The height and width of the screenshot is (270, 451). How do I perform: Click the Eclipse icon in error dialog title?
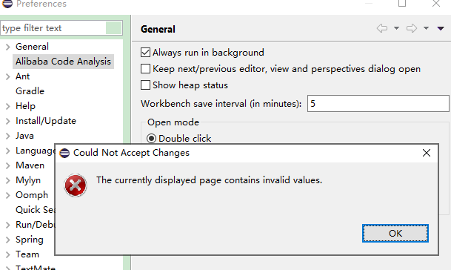(64, 153)
